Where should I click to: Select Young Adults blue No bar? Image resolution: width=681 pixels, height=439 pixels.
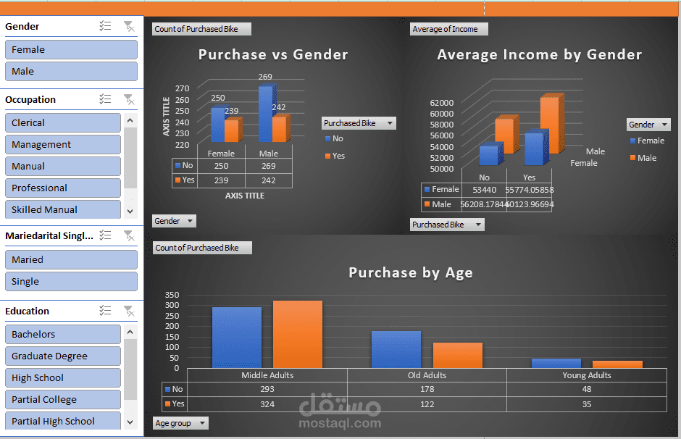pyautogui.click(x=556, y=363)
